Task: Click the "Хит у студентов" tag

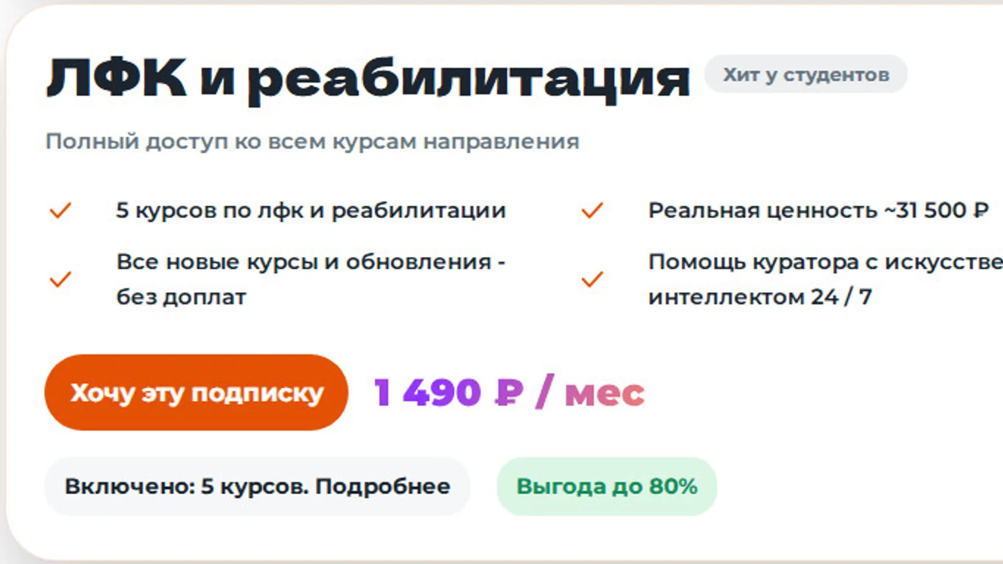Action: point(806,75)
